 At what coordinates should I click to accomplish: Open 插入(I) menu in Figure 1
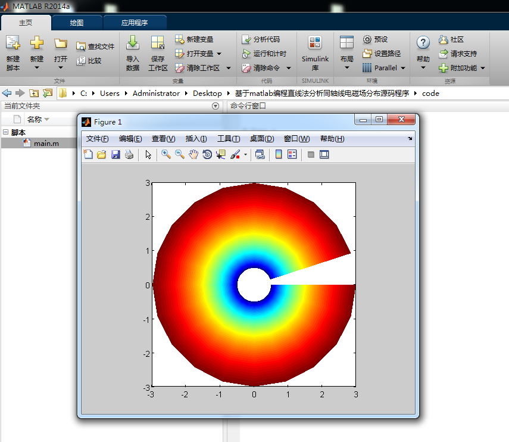point(196,139)
